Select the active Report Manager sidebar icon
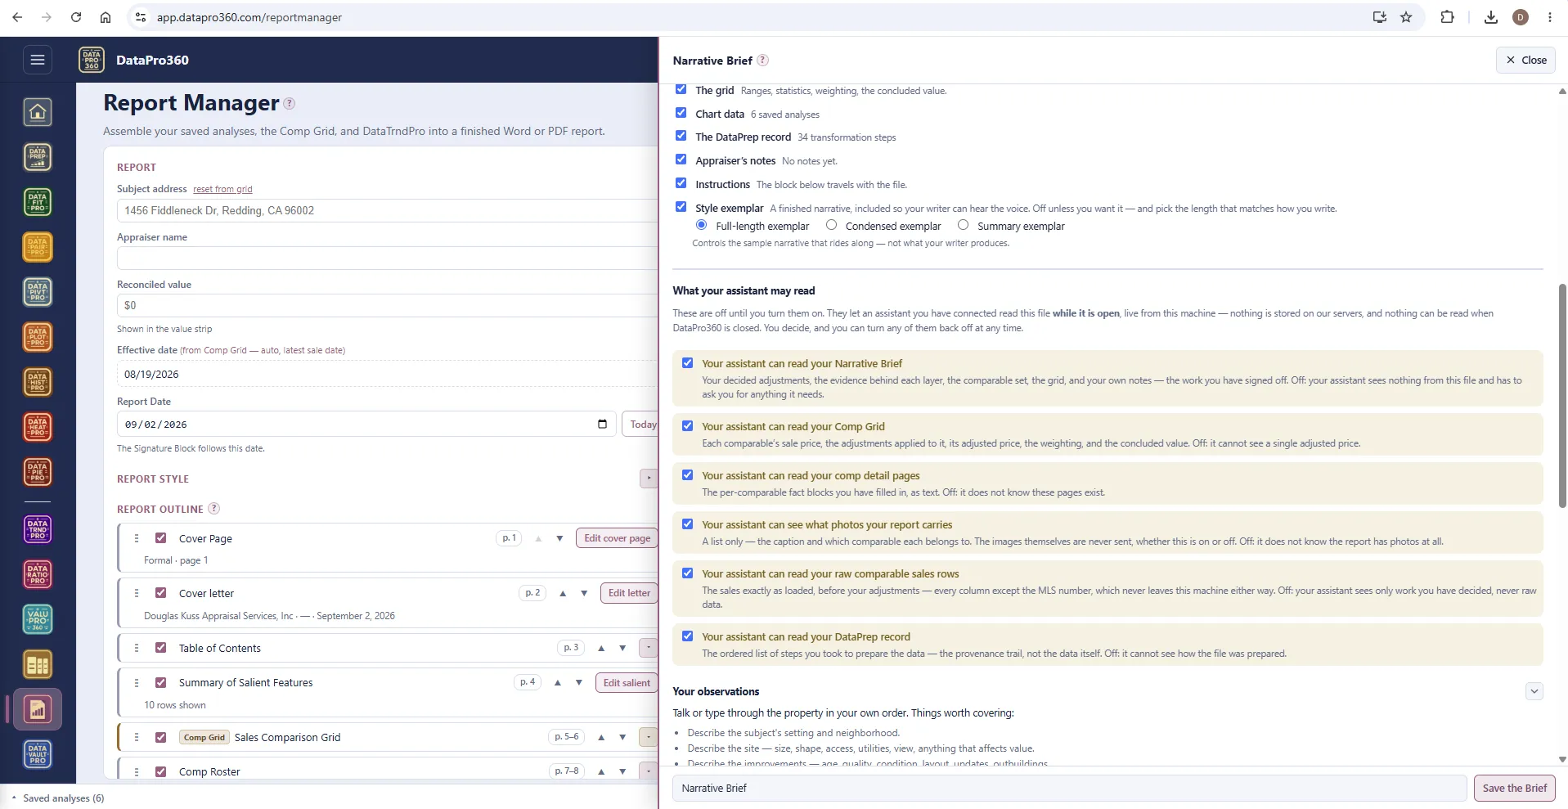This screenshot has height=809, width=1568. 38,710
